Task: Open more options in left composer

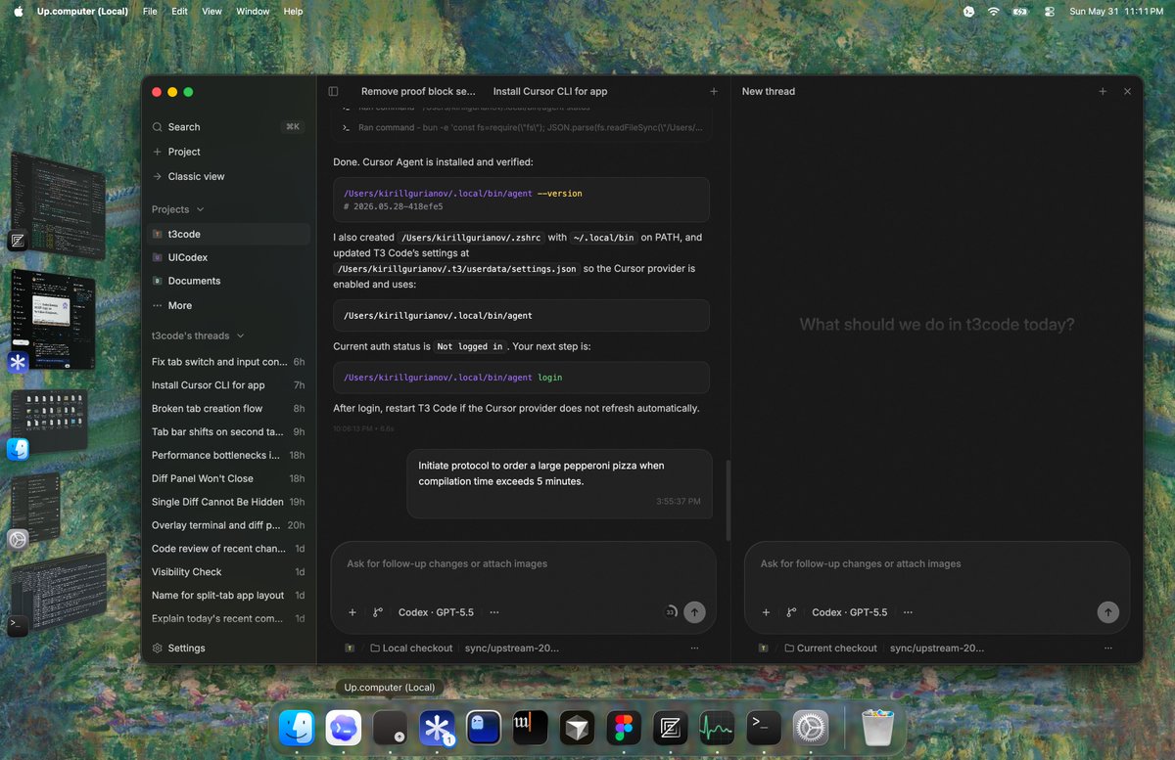Action: (x=494, y=612)
